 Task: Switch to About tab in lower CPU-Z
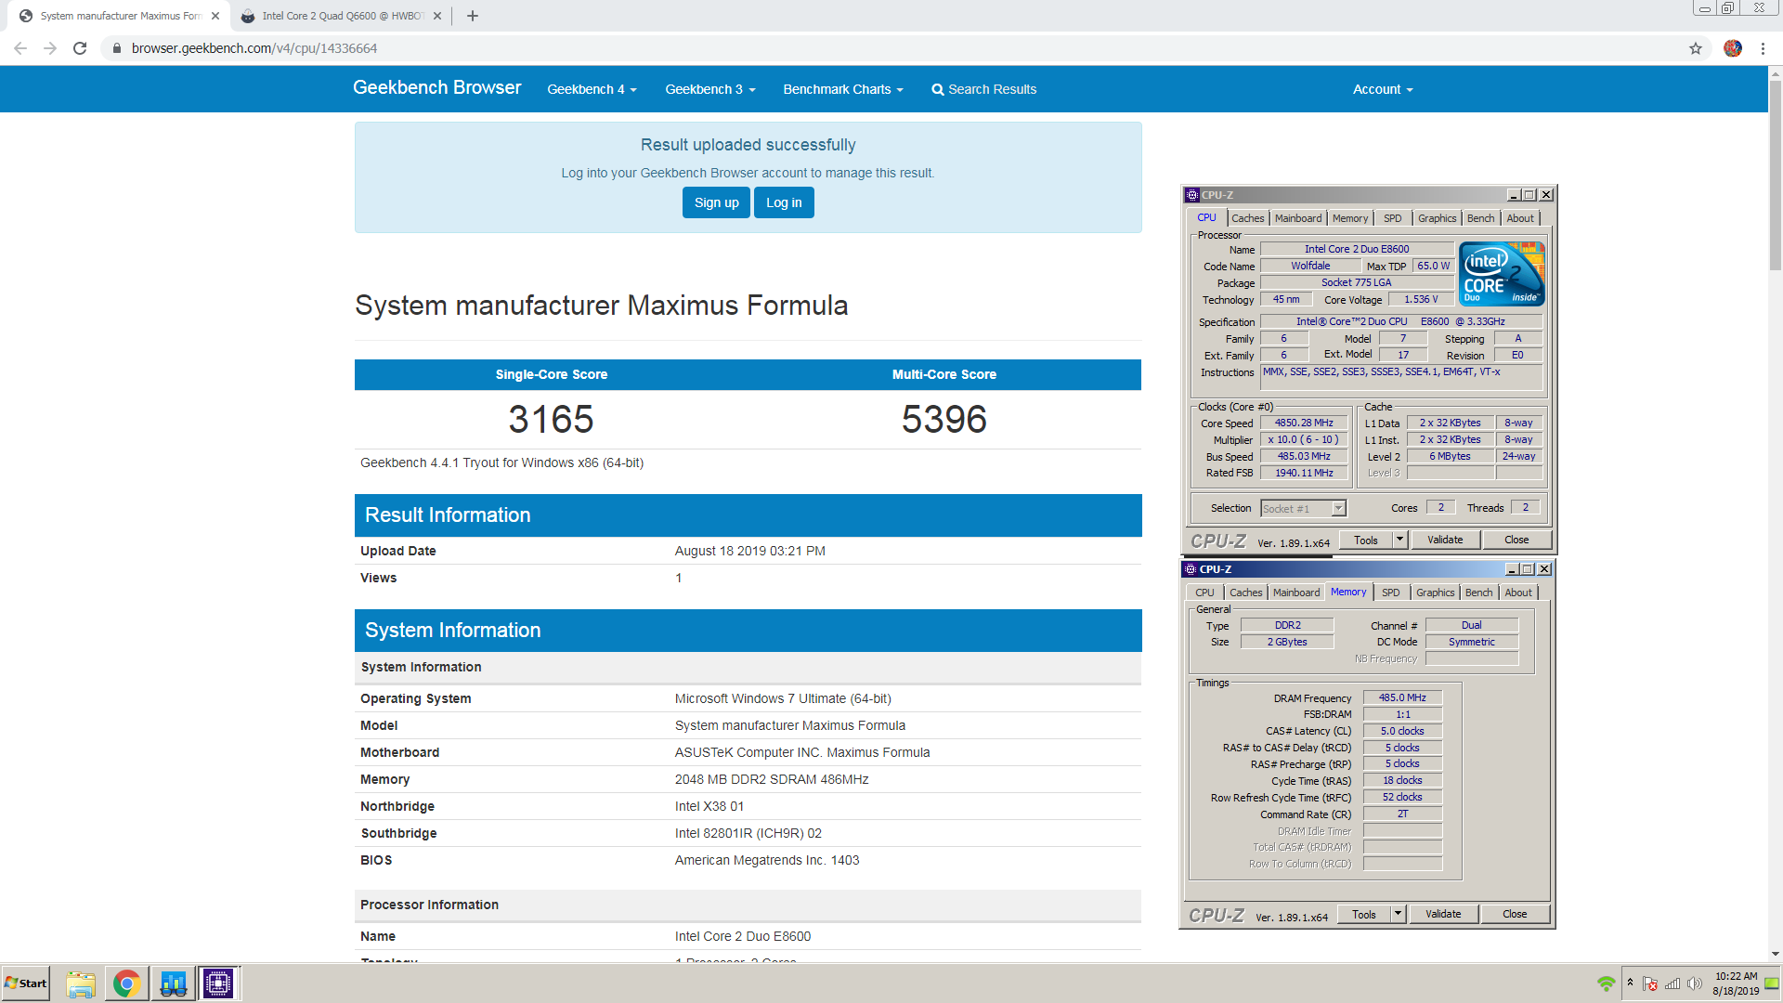tap(1518, 593)
